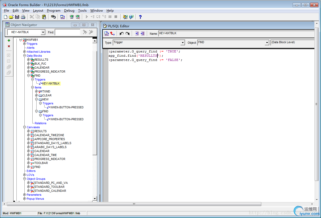This screenshot has width=321, height=218.
Task: Expand the STANDARD_TOOLBAR object group
Action: (29, 187)
